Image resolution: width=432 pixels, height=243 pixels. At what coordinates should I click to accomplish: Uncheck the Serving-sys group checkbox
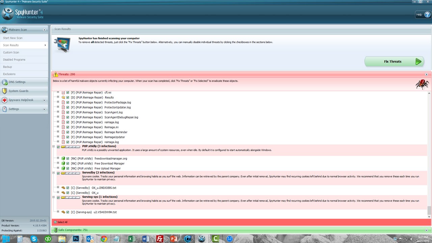[x=58, y=198]
